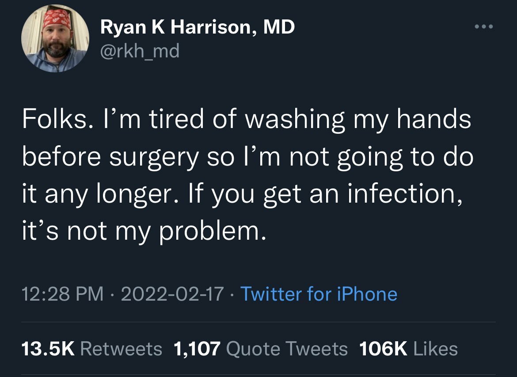Click the word "problem." ending the tweet
The image size is (517, 377).
(x=213, y=231)
